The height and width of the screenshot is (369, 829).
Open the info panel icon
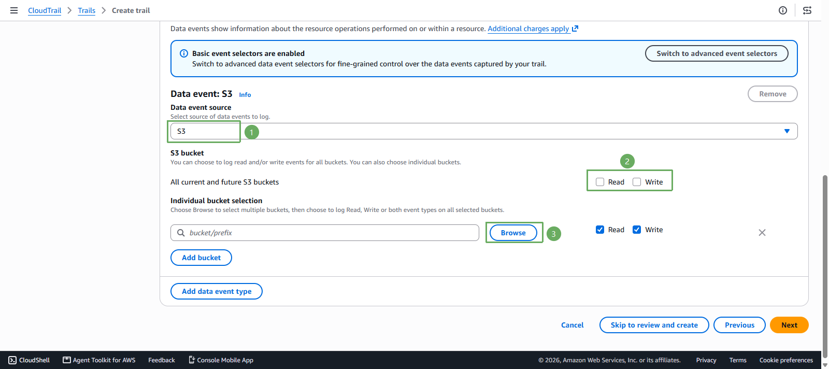(783, 10)
